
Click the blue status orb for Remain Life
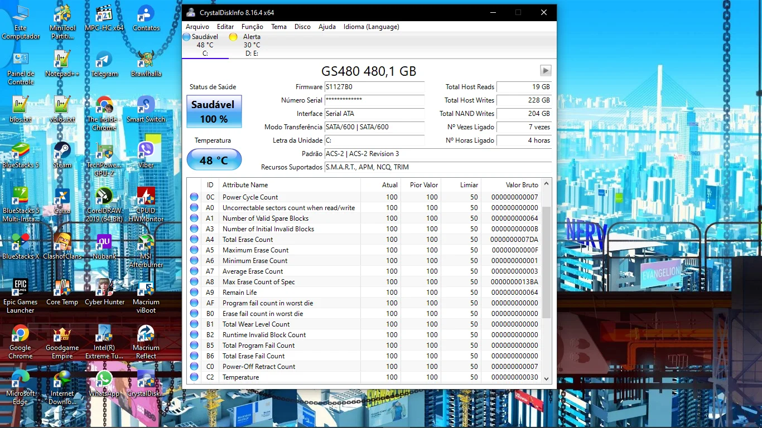tap(194, 293)
